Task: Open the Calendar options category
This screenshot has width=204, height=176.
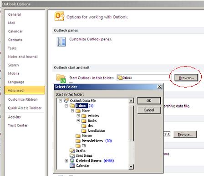Action: pyautogui.click(x=15, y=31)
